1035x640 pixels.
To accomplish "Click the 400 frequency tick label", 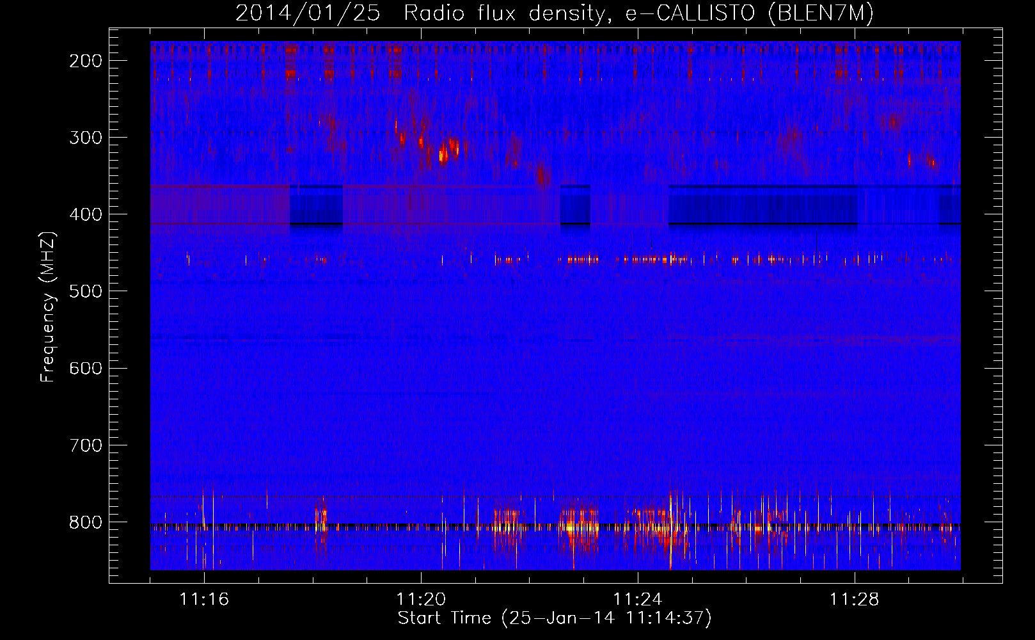I will click(86, 214).
